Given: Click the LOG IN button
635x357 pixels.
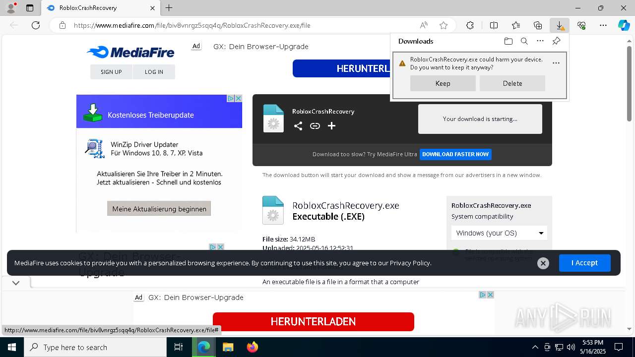Looking at the screenshot, I should click(154, 72).
